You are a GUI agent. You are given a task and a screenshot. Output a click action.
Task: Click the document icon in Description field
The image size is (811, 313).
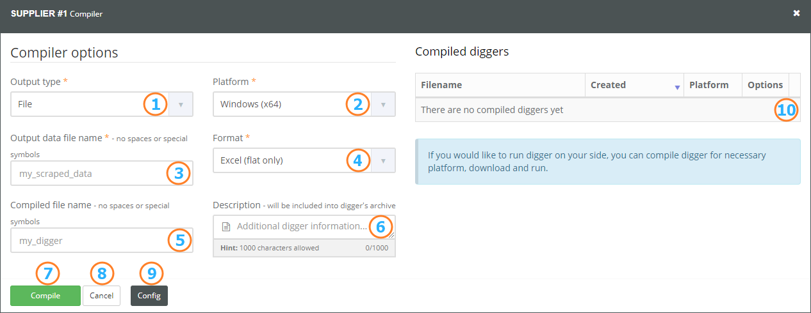225,227
